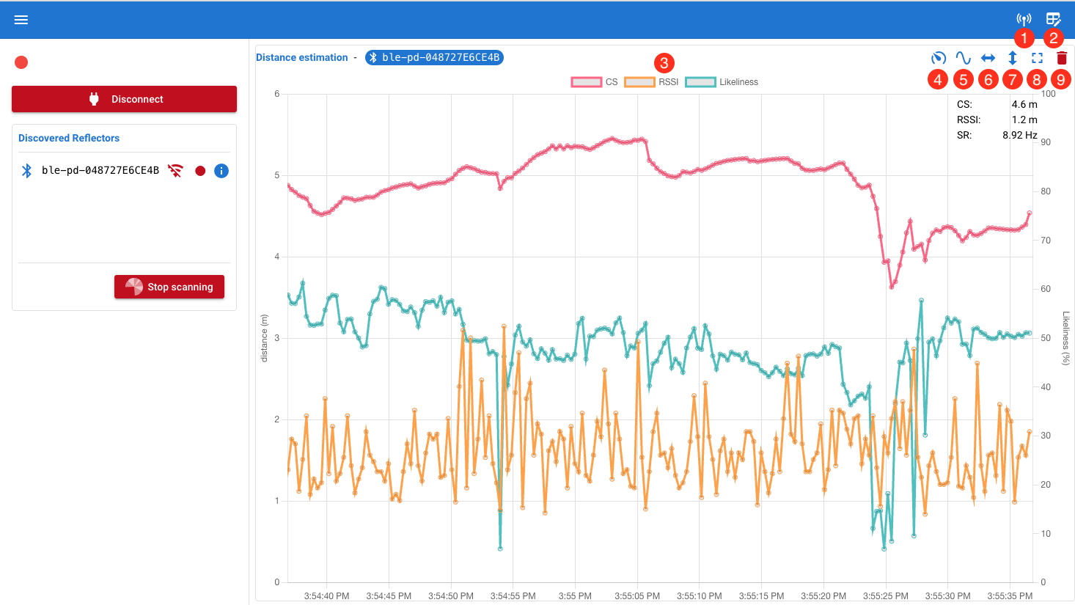Toggle the CS series in the legend
The image size is (1075, 605).
(587, 81)
